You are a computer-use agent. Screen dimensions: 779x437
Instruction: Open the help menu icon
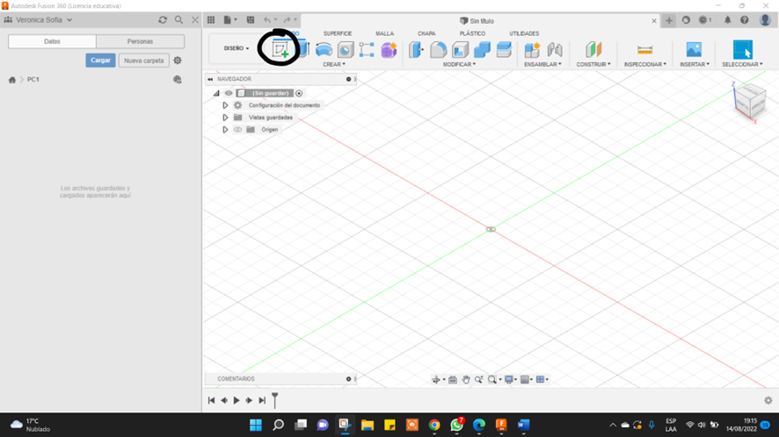744,20
